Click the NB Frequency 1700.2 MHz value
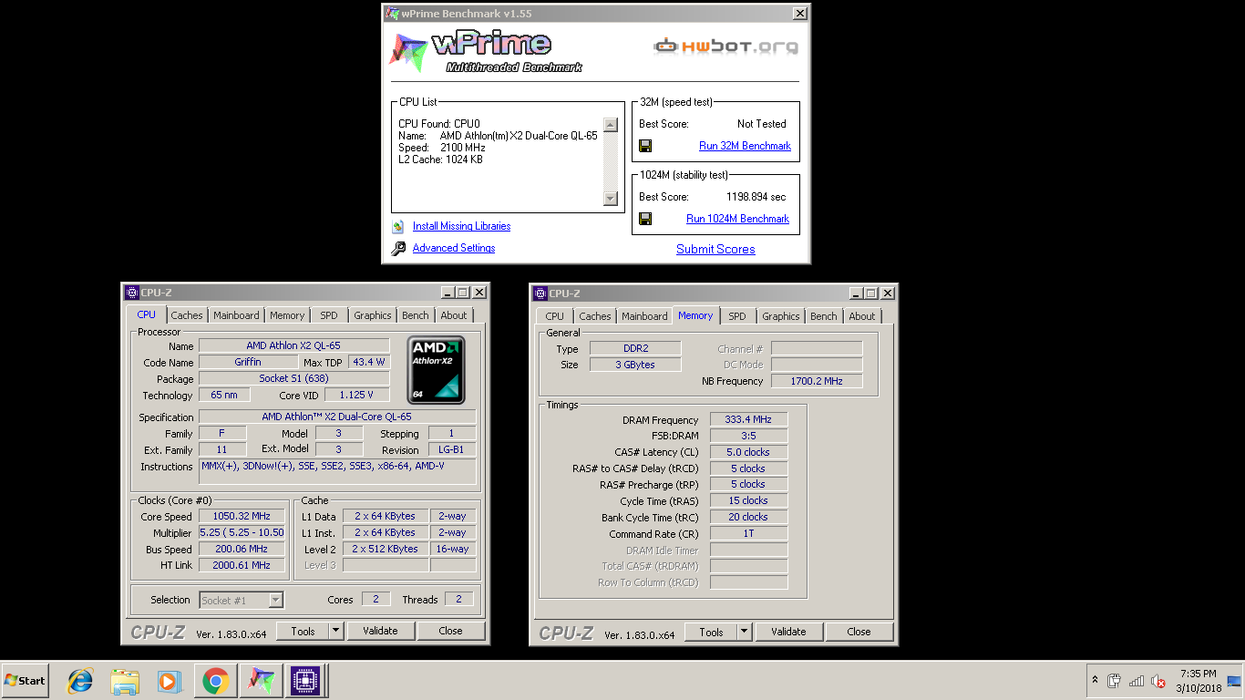This screenshot has height=700, width=1245. coord(817,381)
